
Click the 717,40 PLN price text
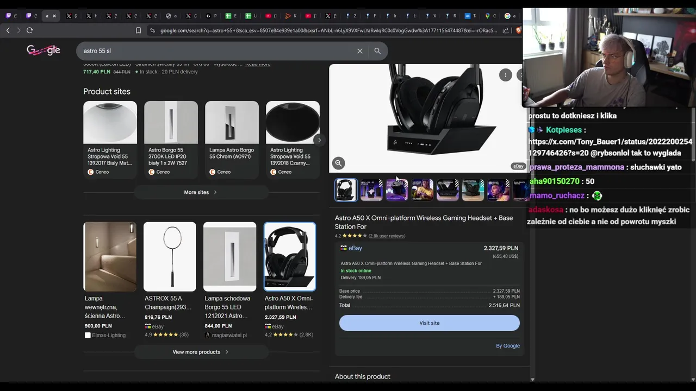point(97,72)
